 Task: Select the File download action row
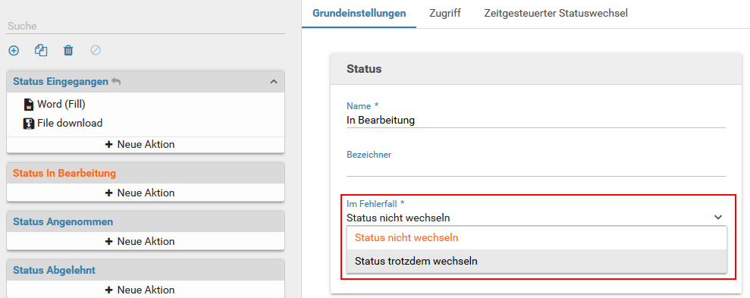[146, 124]
